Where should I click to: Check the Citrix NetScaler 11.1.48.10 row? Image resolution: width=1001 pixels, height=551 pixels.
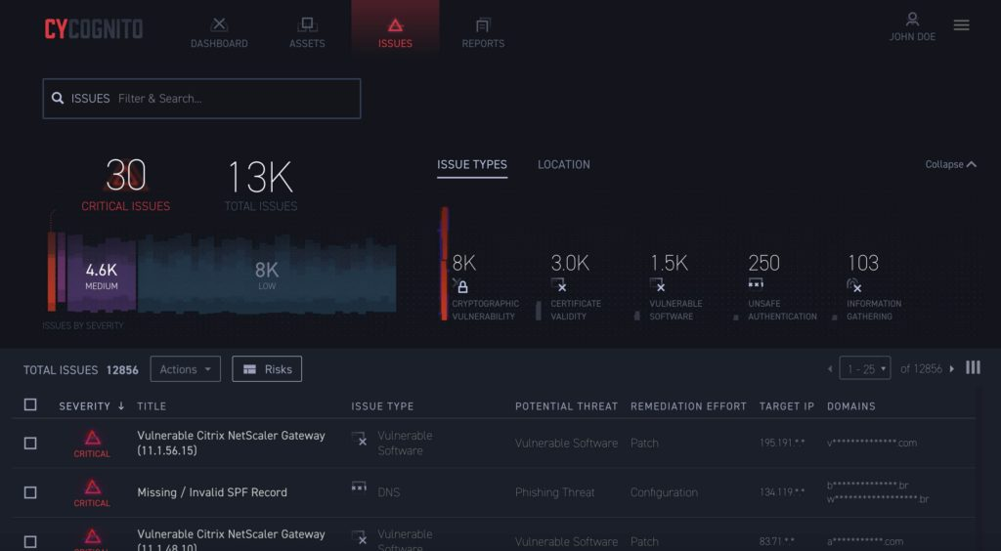[x=30, y=542]
